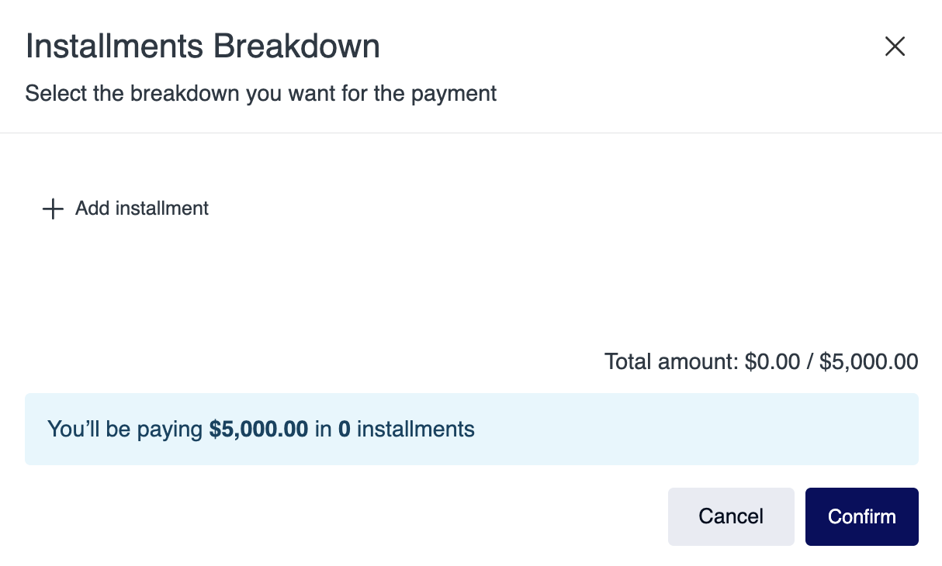Close the Installments Breakdown dialog
The width and height of the screenshot is (942, 566).
[895, 47]
